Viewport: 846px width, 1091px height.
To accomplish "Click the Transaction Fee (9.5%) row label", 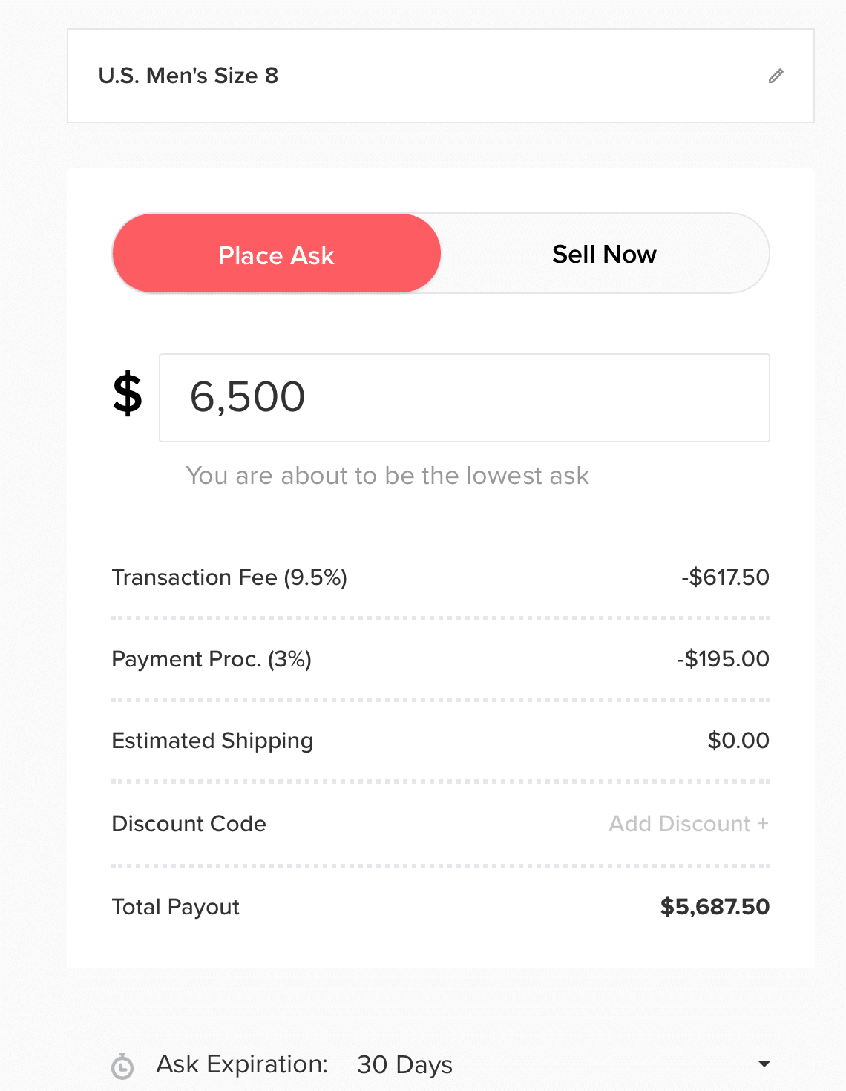I will point(229,577).
